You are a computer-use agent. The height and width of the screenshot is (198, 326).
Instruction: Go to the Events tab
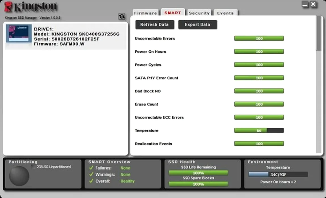(225, 13)
